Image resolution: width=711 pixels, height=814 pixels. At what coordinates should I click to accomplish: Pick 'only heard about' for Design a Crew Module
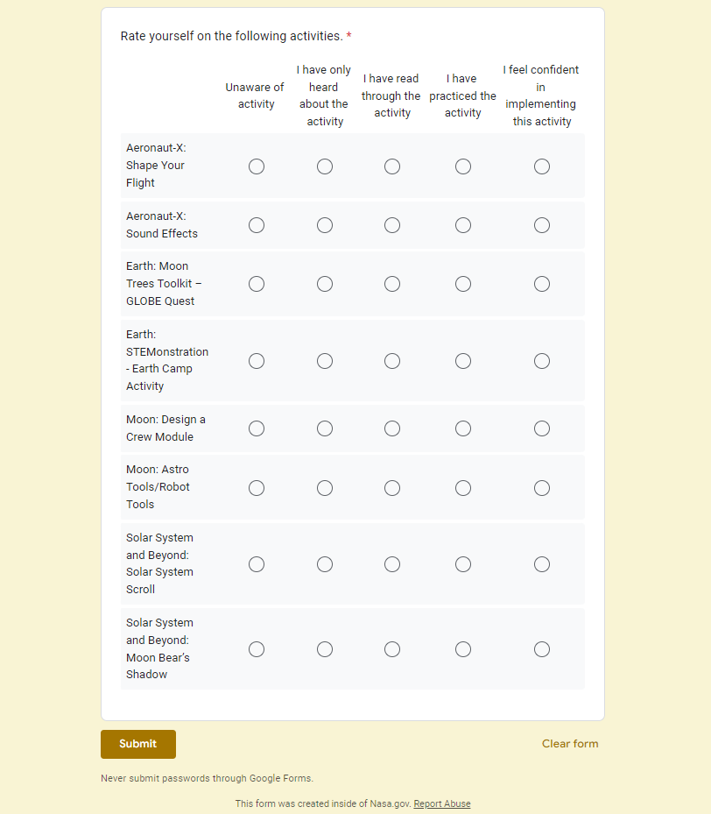pyautogui.click(x=325, y=428)
